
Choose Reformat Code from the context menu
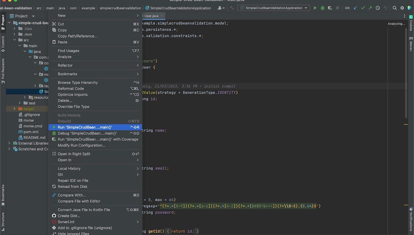69,88
